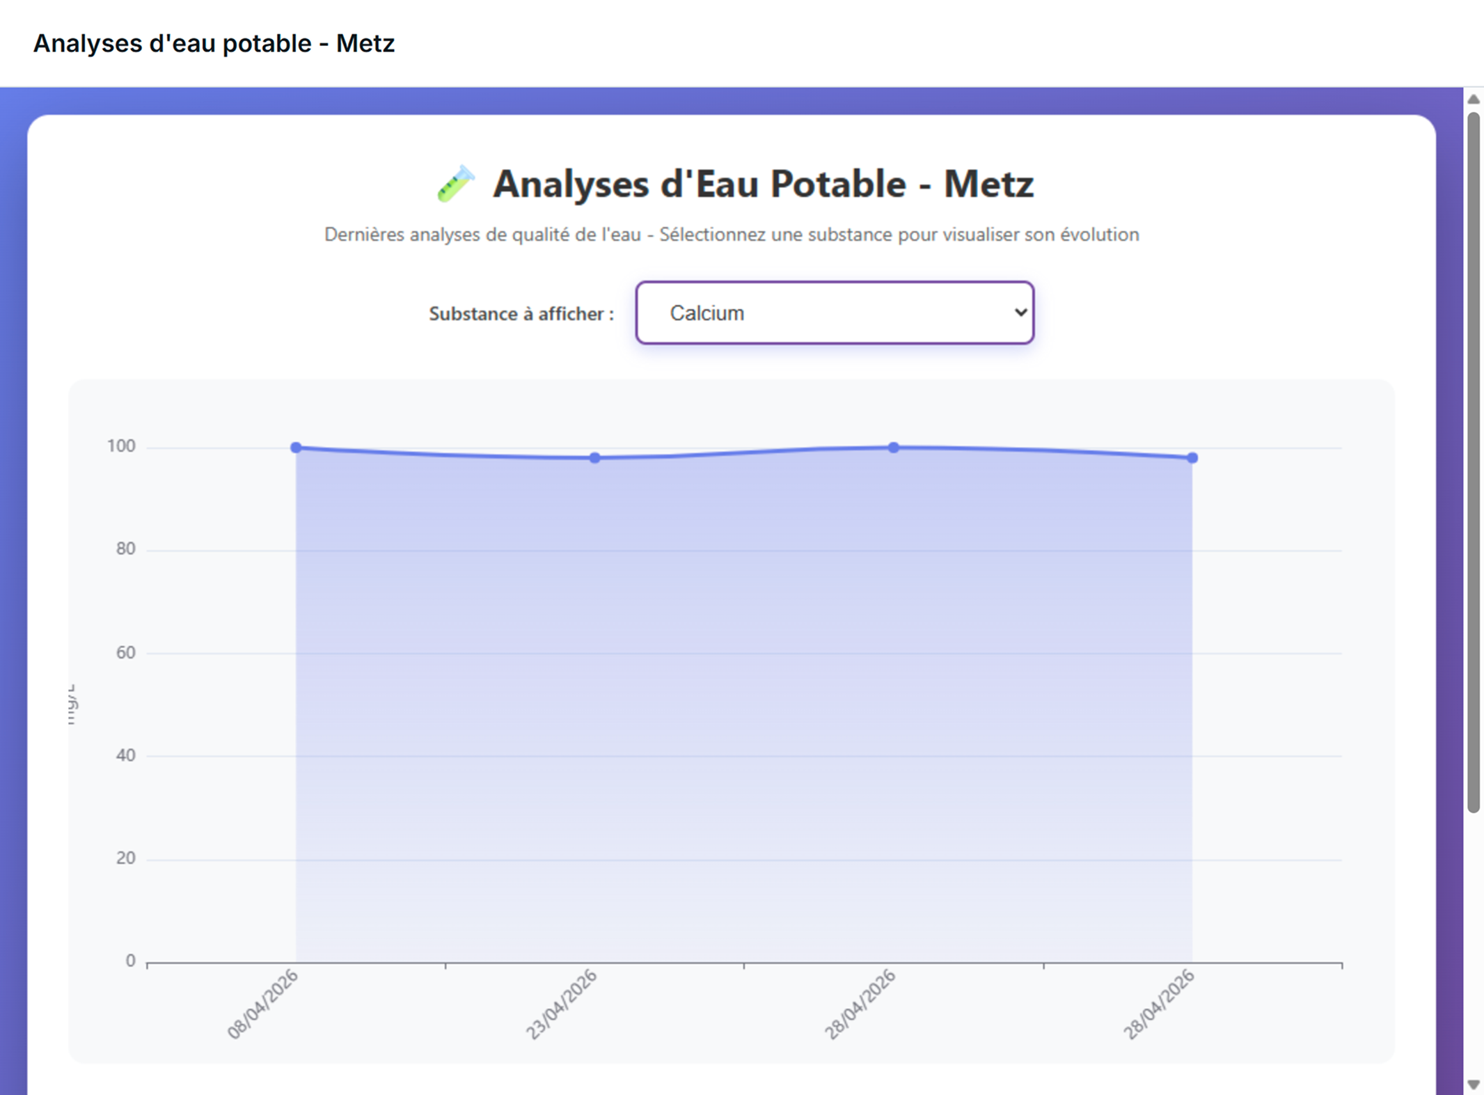This screenshot has height=1095, width=1484.
Task: Click the label "Substance à afficher :"
Action: coord(521,314)
